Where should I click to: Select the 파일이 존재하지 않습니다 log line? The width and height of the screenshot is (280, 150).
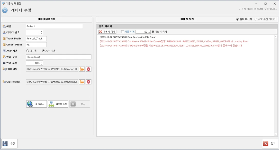[171, 46]
